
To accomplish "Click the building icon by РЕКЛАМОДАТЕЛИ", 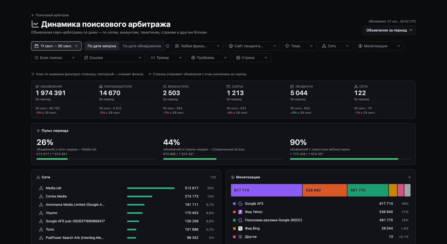I will point(101,87).
